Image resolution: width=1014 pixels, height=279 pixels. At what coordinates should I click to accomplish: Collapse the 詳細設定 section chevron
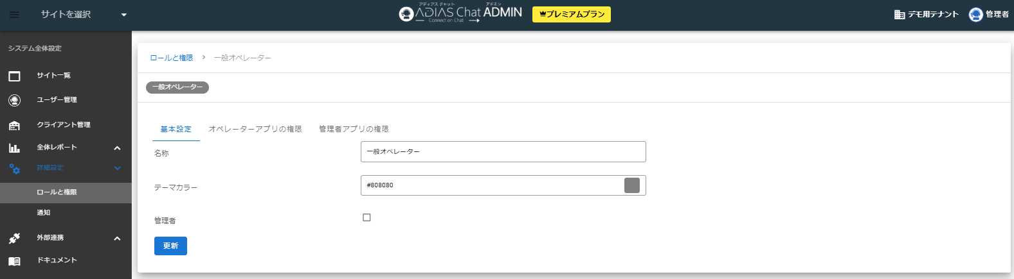[117, 169]
